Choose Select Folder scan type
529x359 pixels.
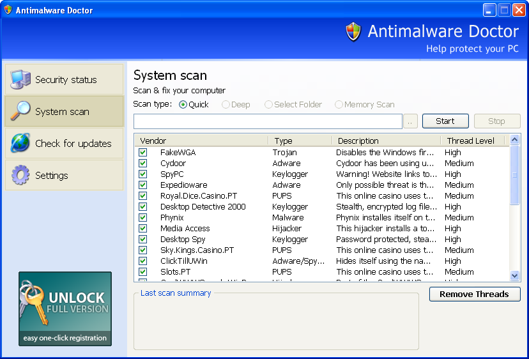(x=293, y=105)
